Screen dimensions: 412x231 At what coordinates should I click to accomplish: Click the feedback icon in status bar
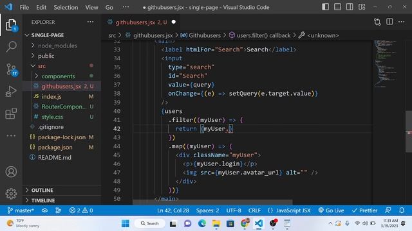coord(388,210)
